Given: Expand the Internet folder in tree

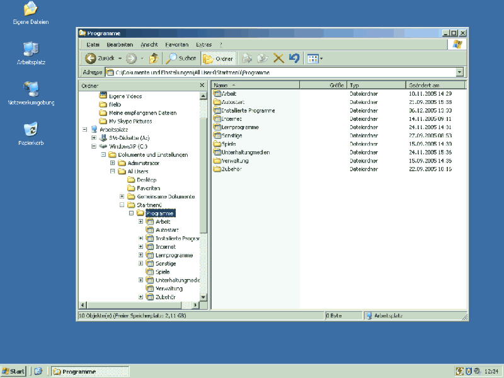Looking at the screenshot, I should pyautogui.click(x=140, y=246).
